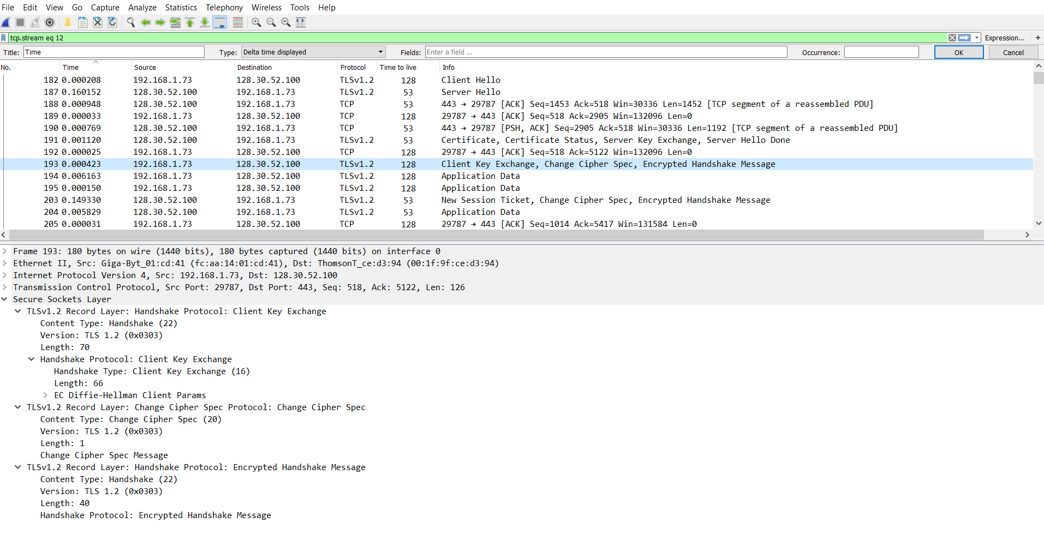Confirm column edit with OK
This screenshot has width=1044, height=559.
959,52
